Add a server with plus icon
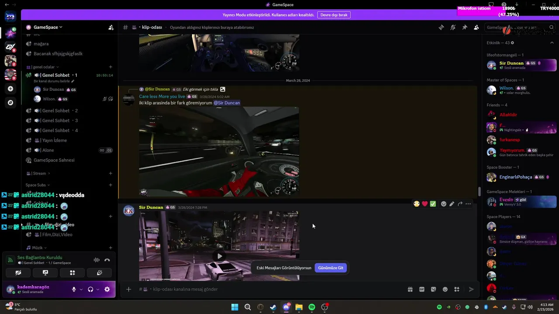Image resolution: width=559 pixels, height=314 pixels. tap(10, 89)
